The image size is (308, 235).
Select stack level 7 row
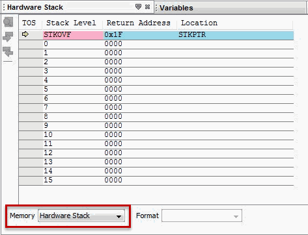click(x=156, y=108)
